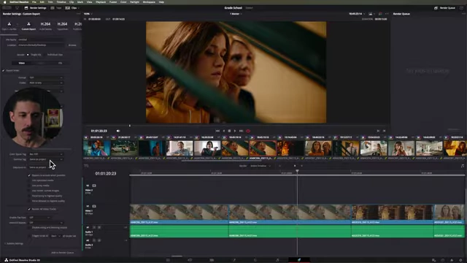Image resolution: width=467 pixels, height=263 pixels.
Task: Jump to last frame in viewer transport
Action: point(242,131)
